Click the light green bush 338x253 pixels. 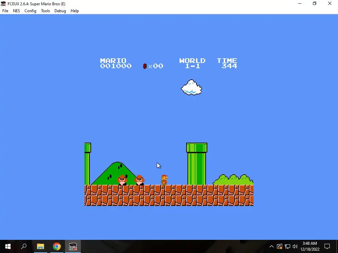233,180
